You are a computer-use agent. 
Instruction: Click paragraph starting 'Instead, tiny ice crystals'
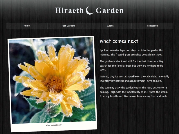click(x=135, y=79)
